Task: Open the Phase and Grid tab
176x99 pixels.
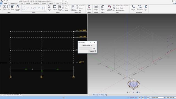Action: point(13,3)
